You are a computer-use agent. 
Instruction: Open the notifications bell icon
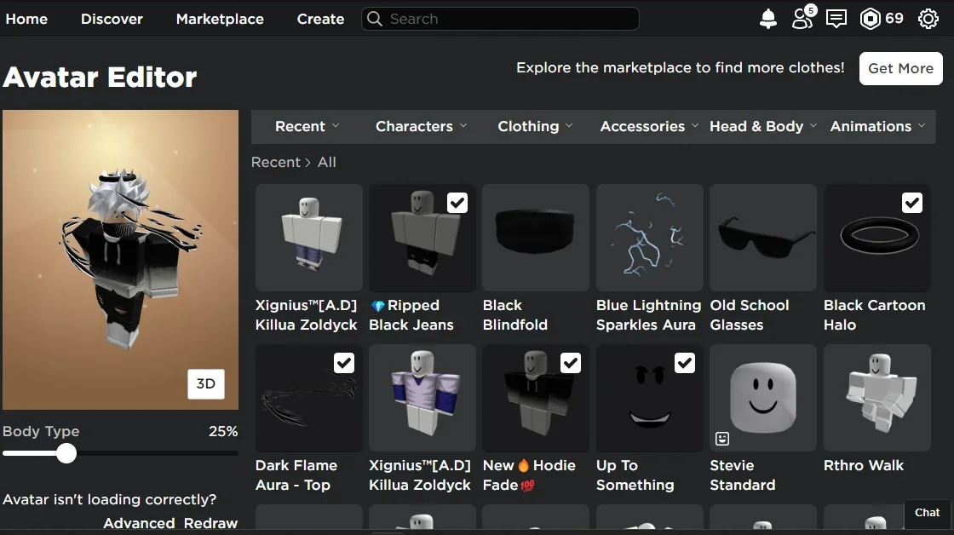tap(768, 19)
